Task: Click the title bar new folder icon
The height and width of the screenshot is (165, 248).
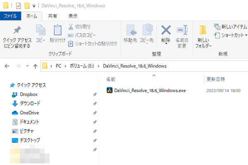Action: point(27,6)
